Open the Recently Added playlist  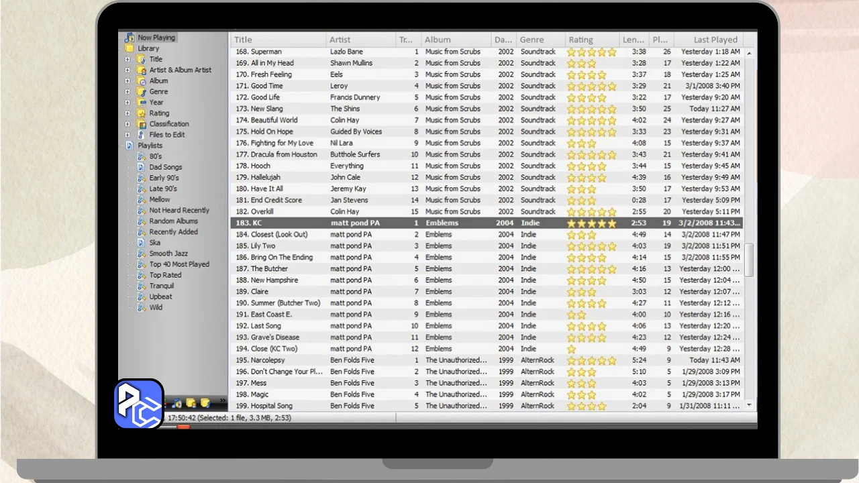(173, 232)
